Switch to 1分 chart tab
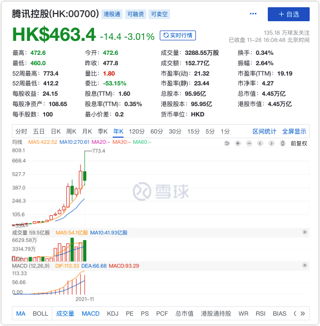 pyautogui.click(x=225, y=131)
